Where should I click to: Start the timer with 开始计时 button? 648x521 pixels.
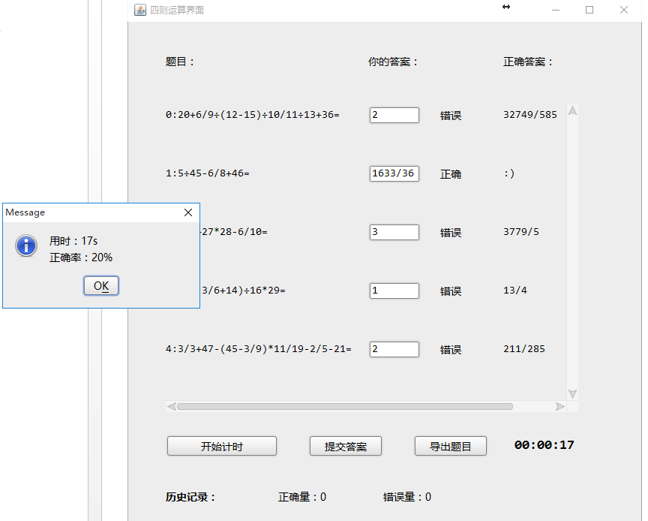coord(222,446)
